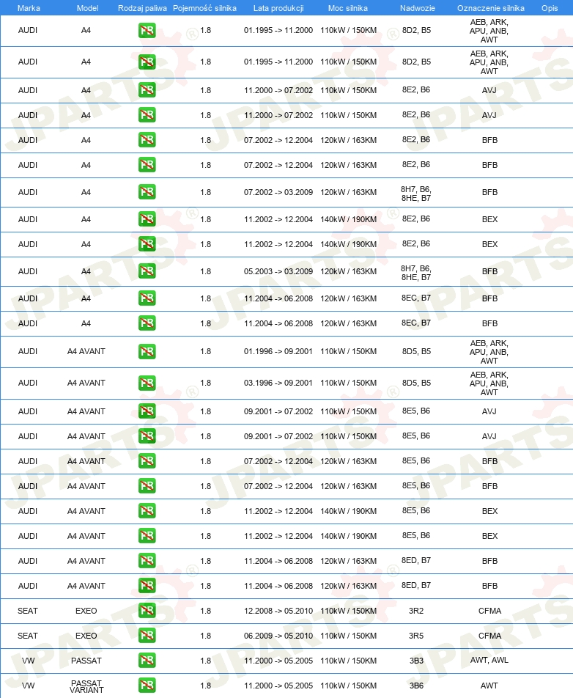The width and height of the screenshot is (573, 698).
Task: Click AWT engine code in 3B6 row
Action: point(489,686)
